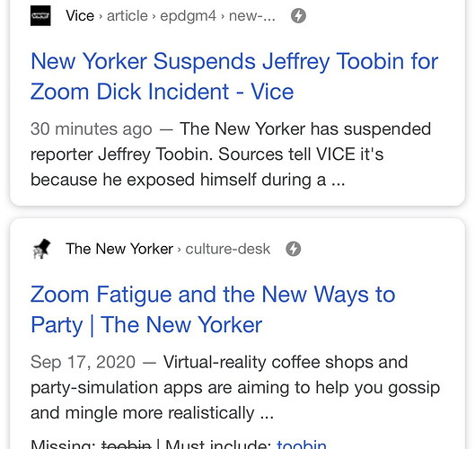Click the 'Missing:' label text
This screenshot has height=449, width=475.
click(x=64, y=445)
